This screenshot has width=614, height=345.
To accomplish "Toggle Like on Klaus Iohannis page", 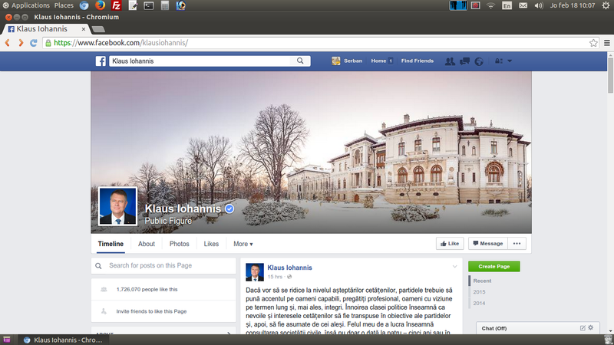I will (450, 243).
